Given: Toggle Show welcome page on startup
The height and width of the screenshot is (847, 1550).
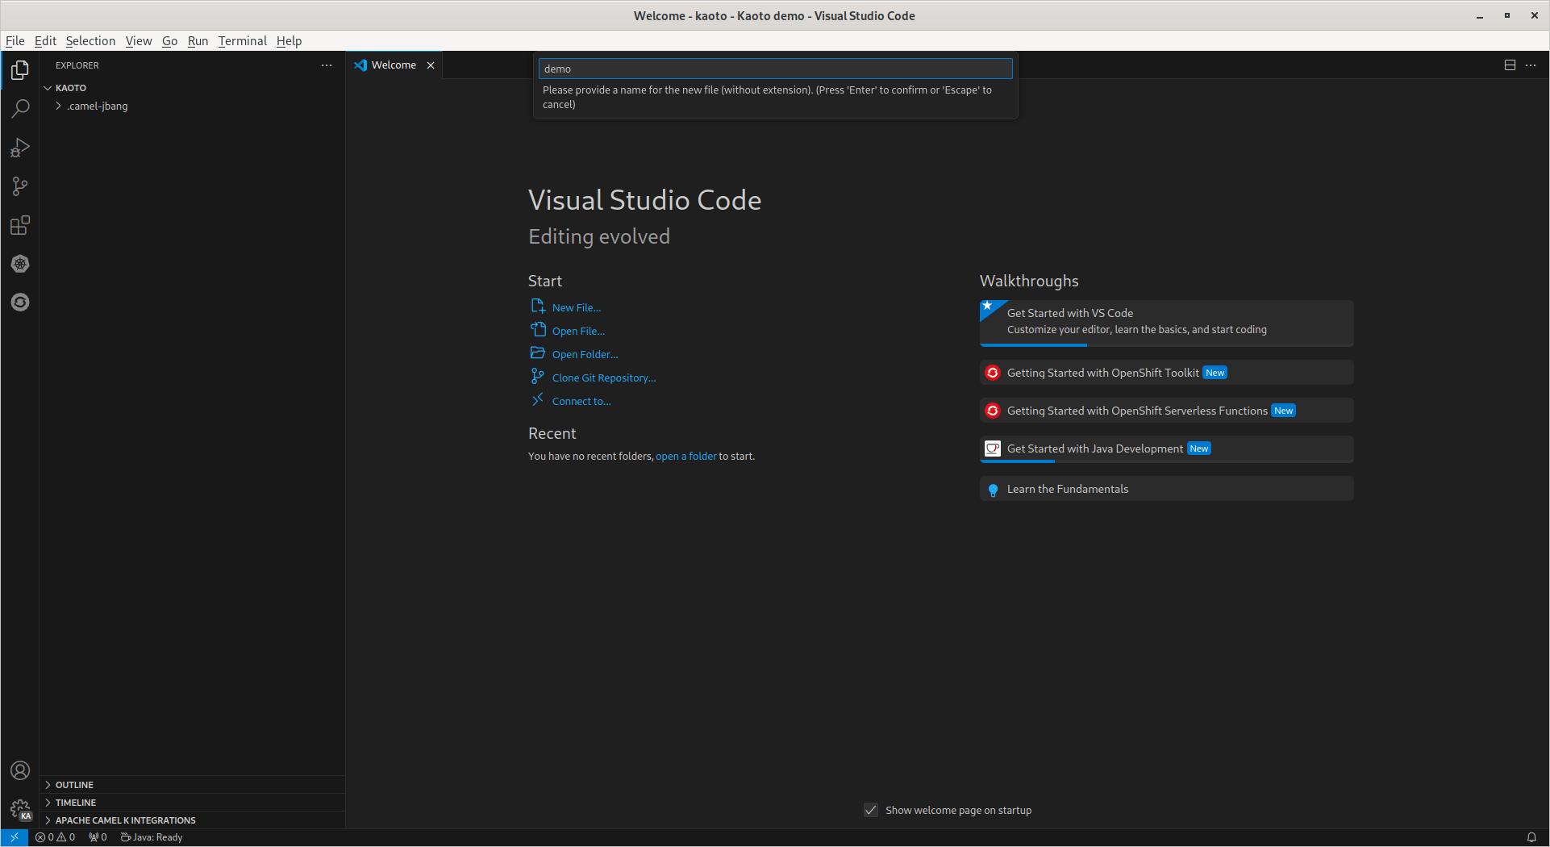Looking at the screenshot, I should click(871, 810).
